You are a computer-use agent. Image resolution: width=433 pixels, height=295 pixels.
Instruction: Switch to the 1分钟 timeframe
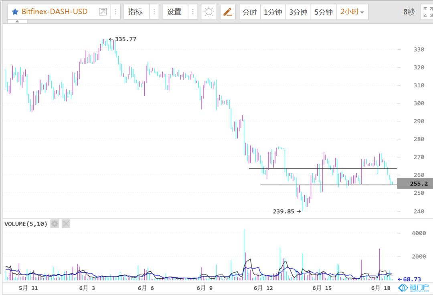[x=273, y=12]
